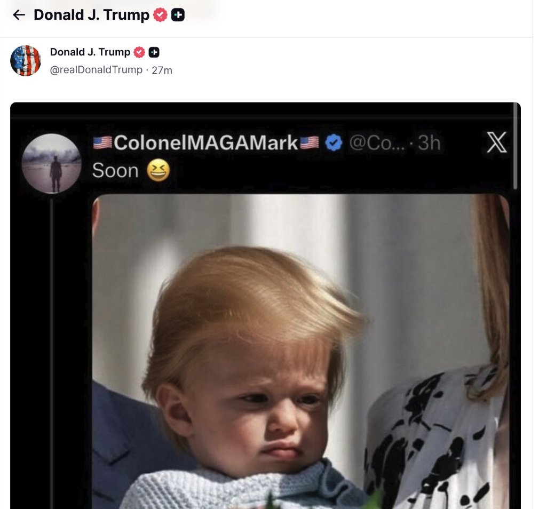This screenshot has width=539, height=509.
Task: Click the black plus badge in the header
Action: (178, 15)
